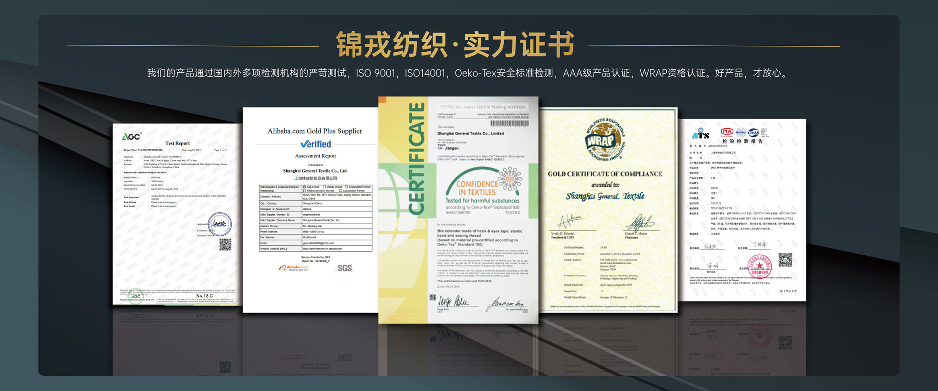Click the ATS logo on inspection report
This screenshot has height=391, width=938.
[x=701, y=135]
